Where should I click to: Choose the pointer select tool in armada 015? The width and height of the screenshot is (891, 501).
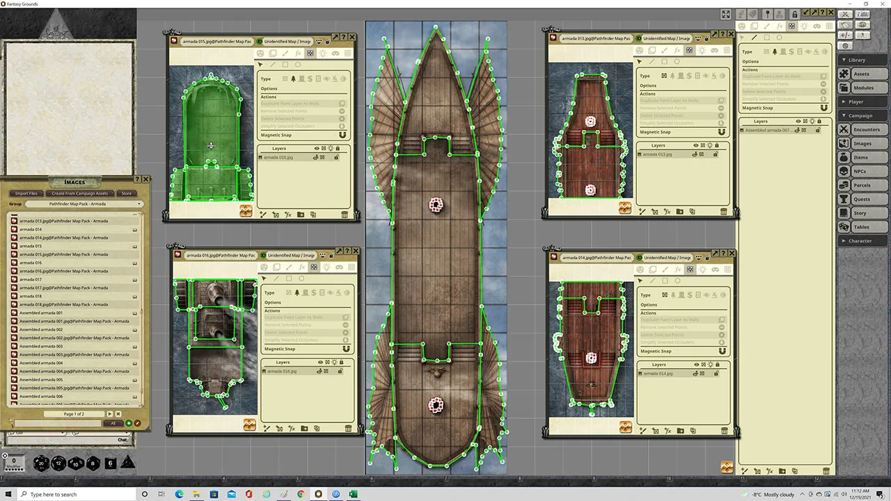point(260,64)
